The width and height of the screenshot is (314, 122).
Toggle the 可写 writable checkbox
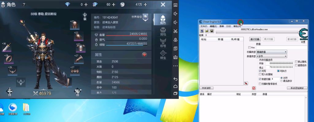pyautogui.click(x=260, y=71)
